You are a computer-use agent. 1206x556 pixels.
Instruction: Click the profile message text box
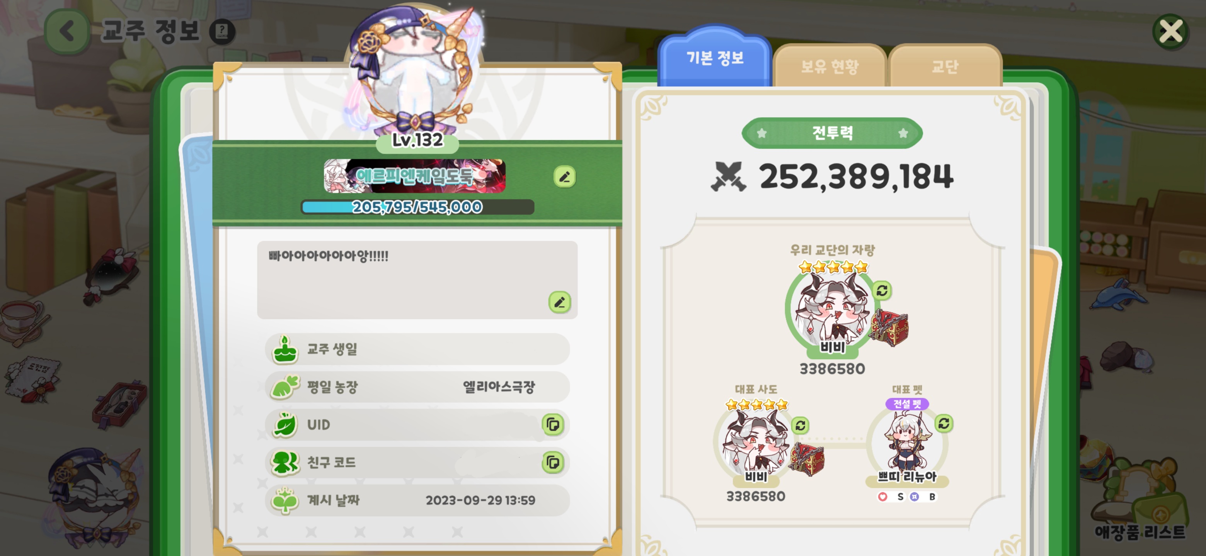(417, 280)
